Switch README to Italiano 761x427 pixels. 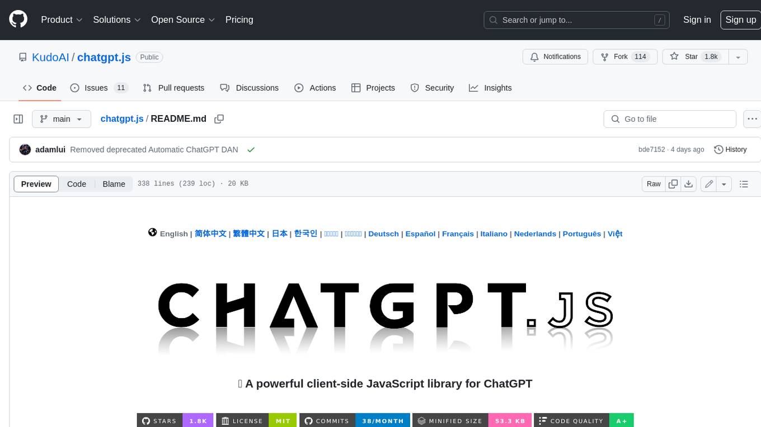(x=494, y=234)
